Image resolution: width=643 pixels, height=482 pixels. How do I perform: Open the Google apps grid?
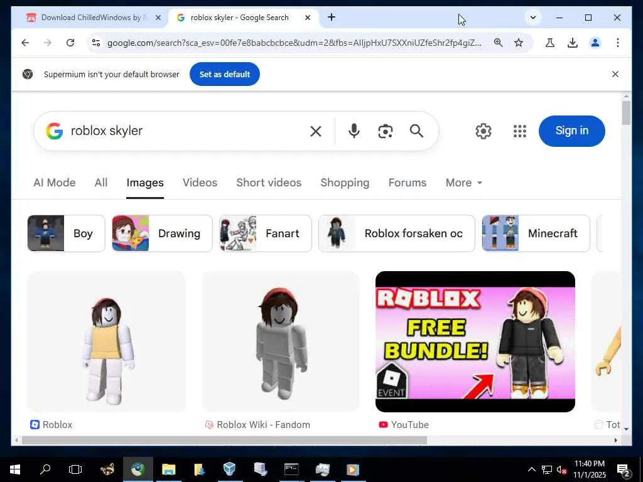[519, 131]
